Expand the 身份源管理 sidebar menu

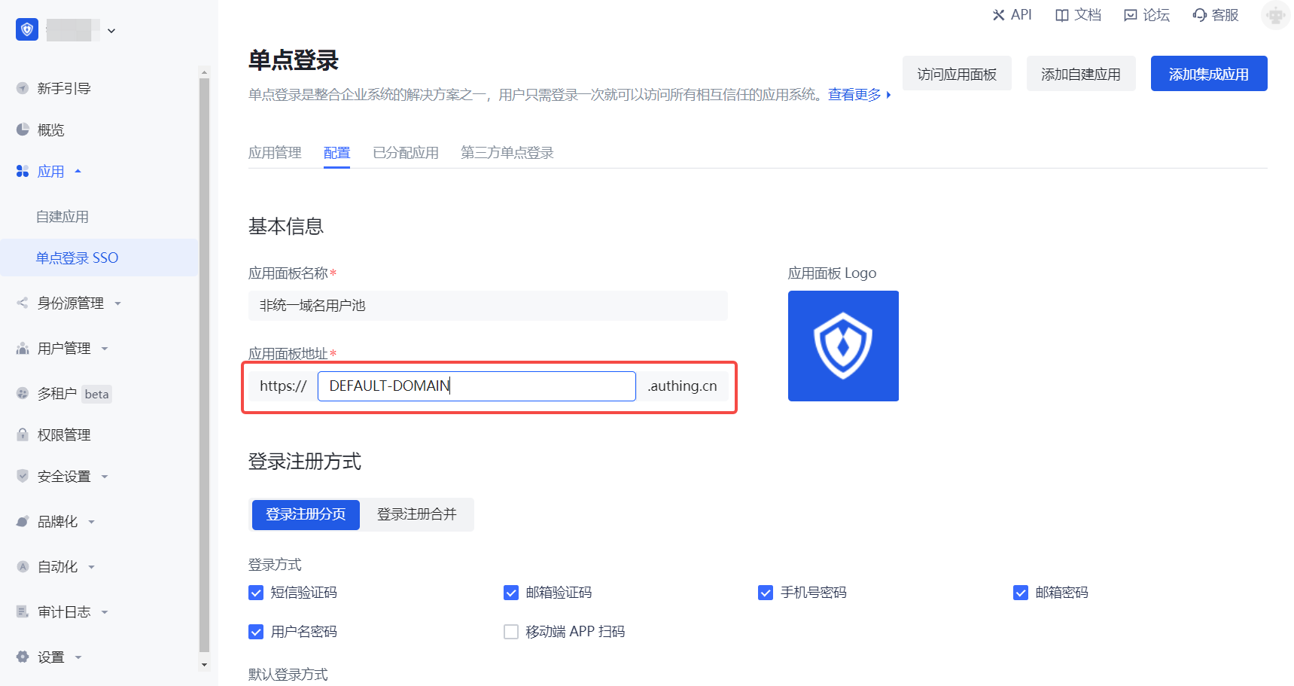pos(70,303)
